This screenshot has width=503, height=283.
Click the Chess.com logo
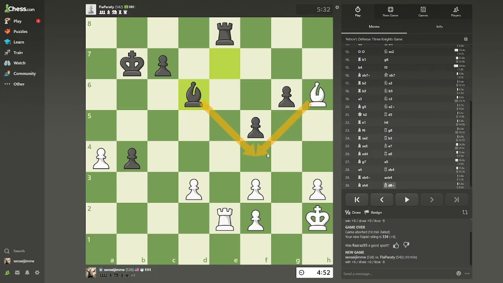(x=20, y=9)
